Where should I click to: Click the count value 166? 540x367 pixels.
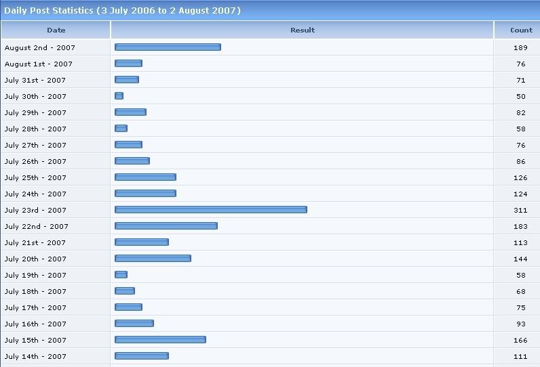pyautogui.click(x=520, y=341)
